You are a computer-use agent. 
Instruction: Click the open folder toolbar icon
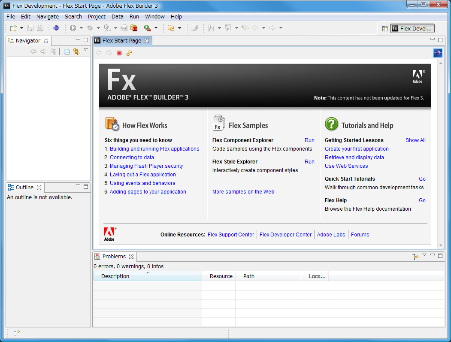click(171, 28)
